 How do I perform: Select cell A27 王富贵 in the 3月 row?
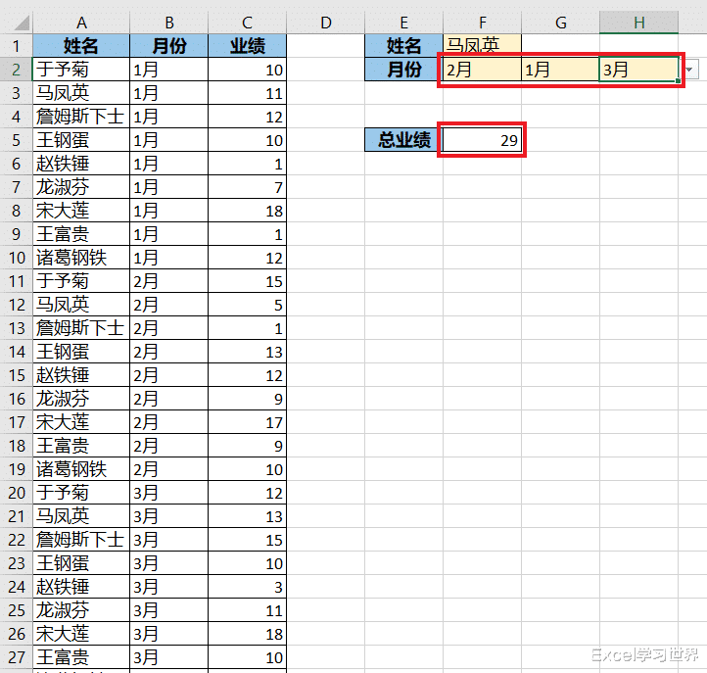81,657
